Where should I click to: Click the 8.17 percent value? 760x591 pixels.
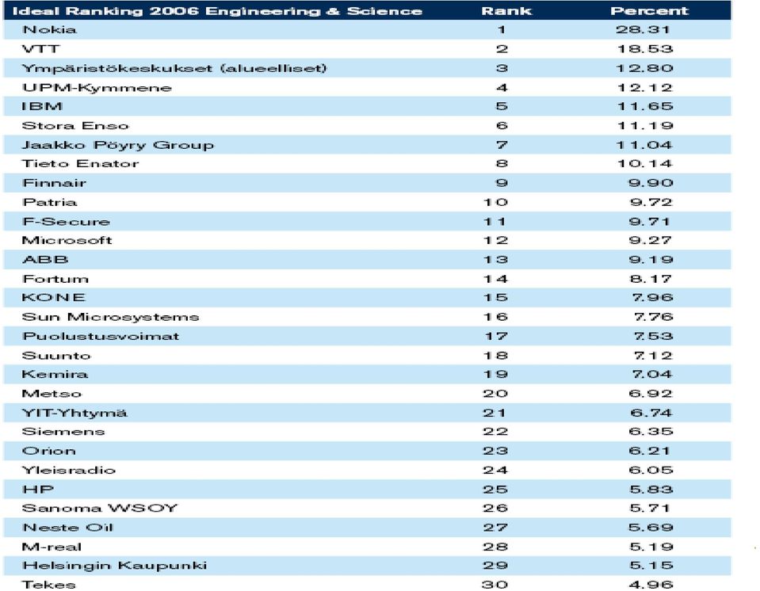click(651, 279)
